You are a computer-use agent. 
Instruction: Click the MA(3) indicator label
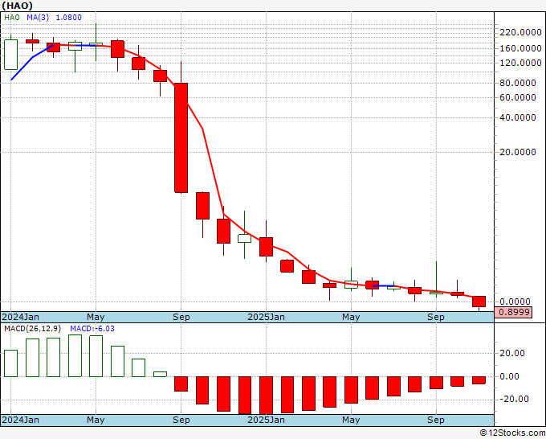[x=38, y=18]
